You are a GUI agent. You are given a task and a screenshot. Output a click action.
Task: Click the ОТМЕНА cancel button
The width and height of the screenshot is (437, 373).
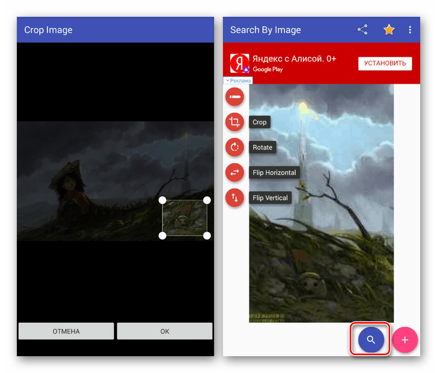point(66,331)
